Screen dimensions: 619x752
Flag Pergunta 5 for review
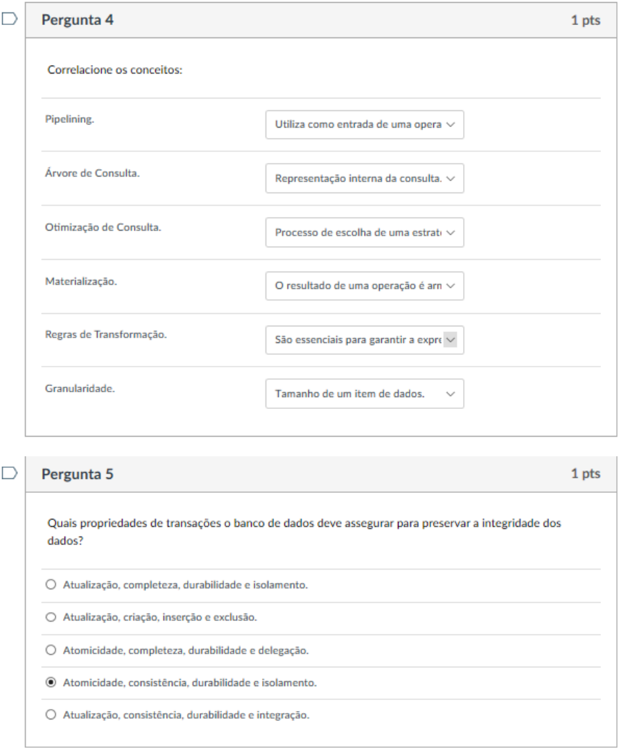coord(10,473)
